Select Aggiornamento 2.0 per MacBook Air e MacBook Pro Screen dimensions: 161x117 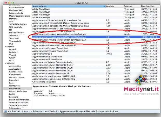coord(96,20)
